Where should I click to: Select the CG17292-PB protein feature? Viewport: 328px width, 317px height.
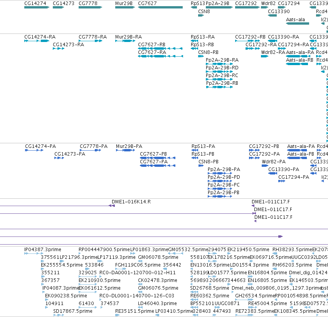254,150
